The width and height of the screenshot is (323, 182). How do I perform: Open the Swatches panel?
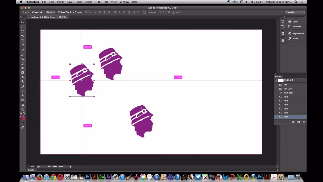(x=297, y=27)
